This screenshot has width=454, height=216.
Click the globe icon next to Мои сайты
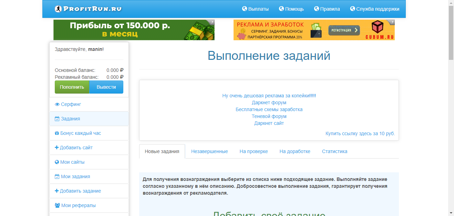point(57,162)
